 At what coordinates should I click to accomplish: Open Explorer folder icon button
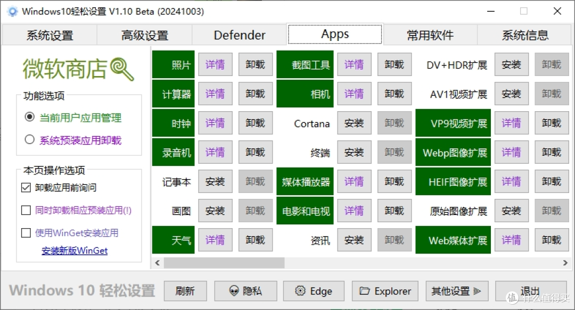[385, 291]
